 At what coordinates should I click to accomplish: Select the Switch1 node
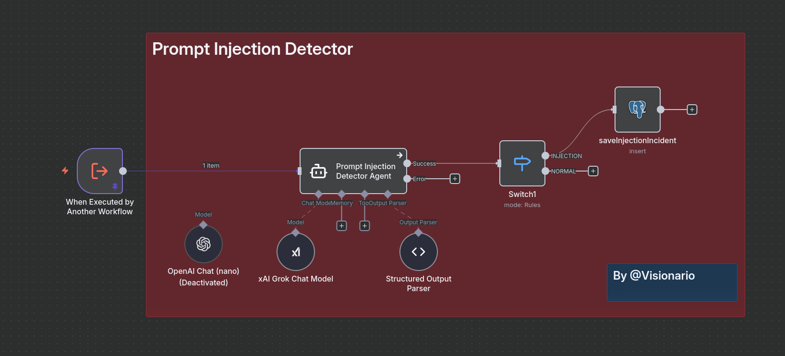[522, 163]
